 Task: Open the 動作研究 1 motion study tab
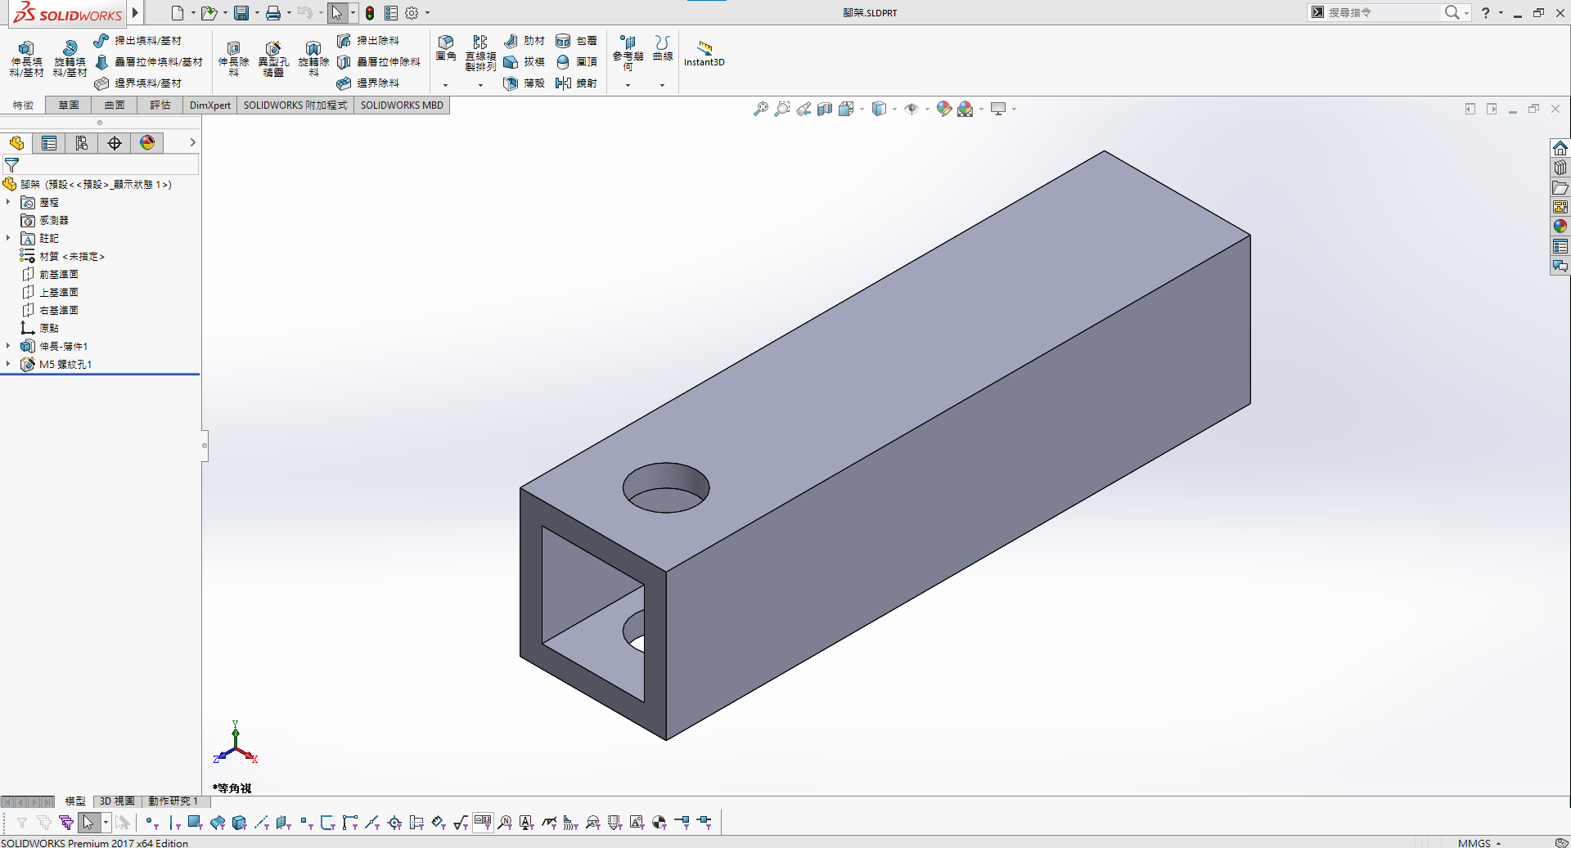[173, 801]
